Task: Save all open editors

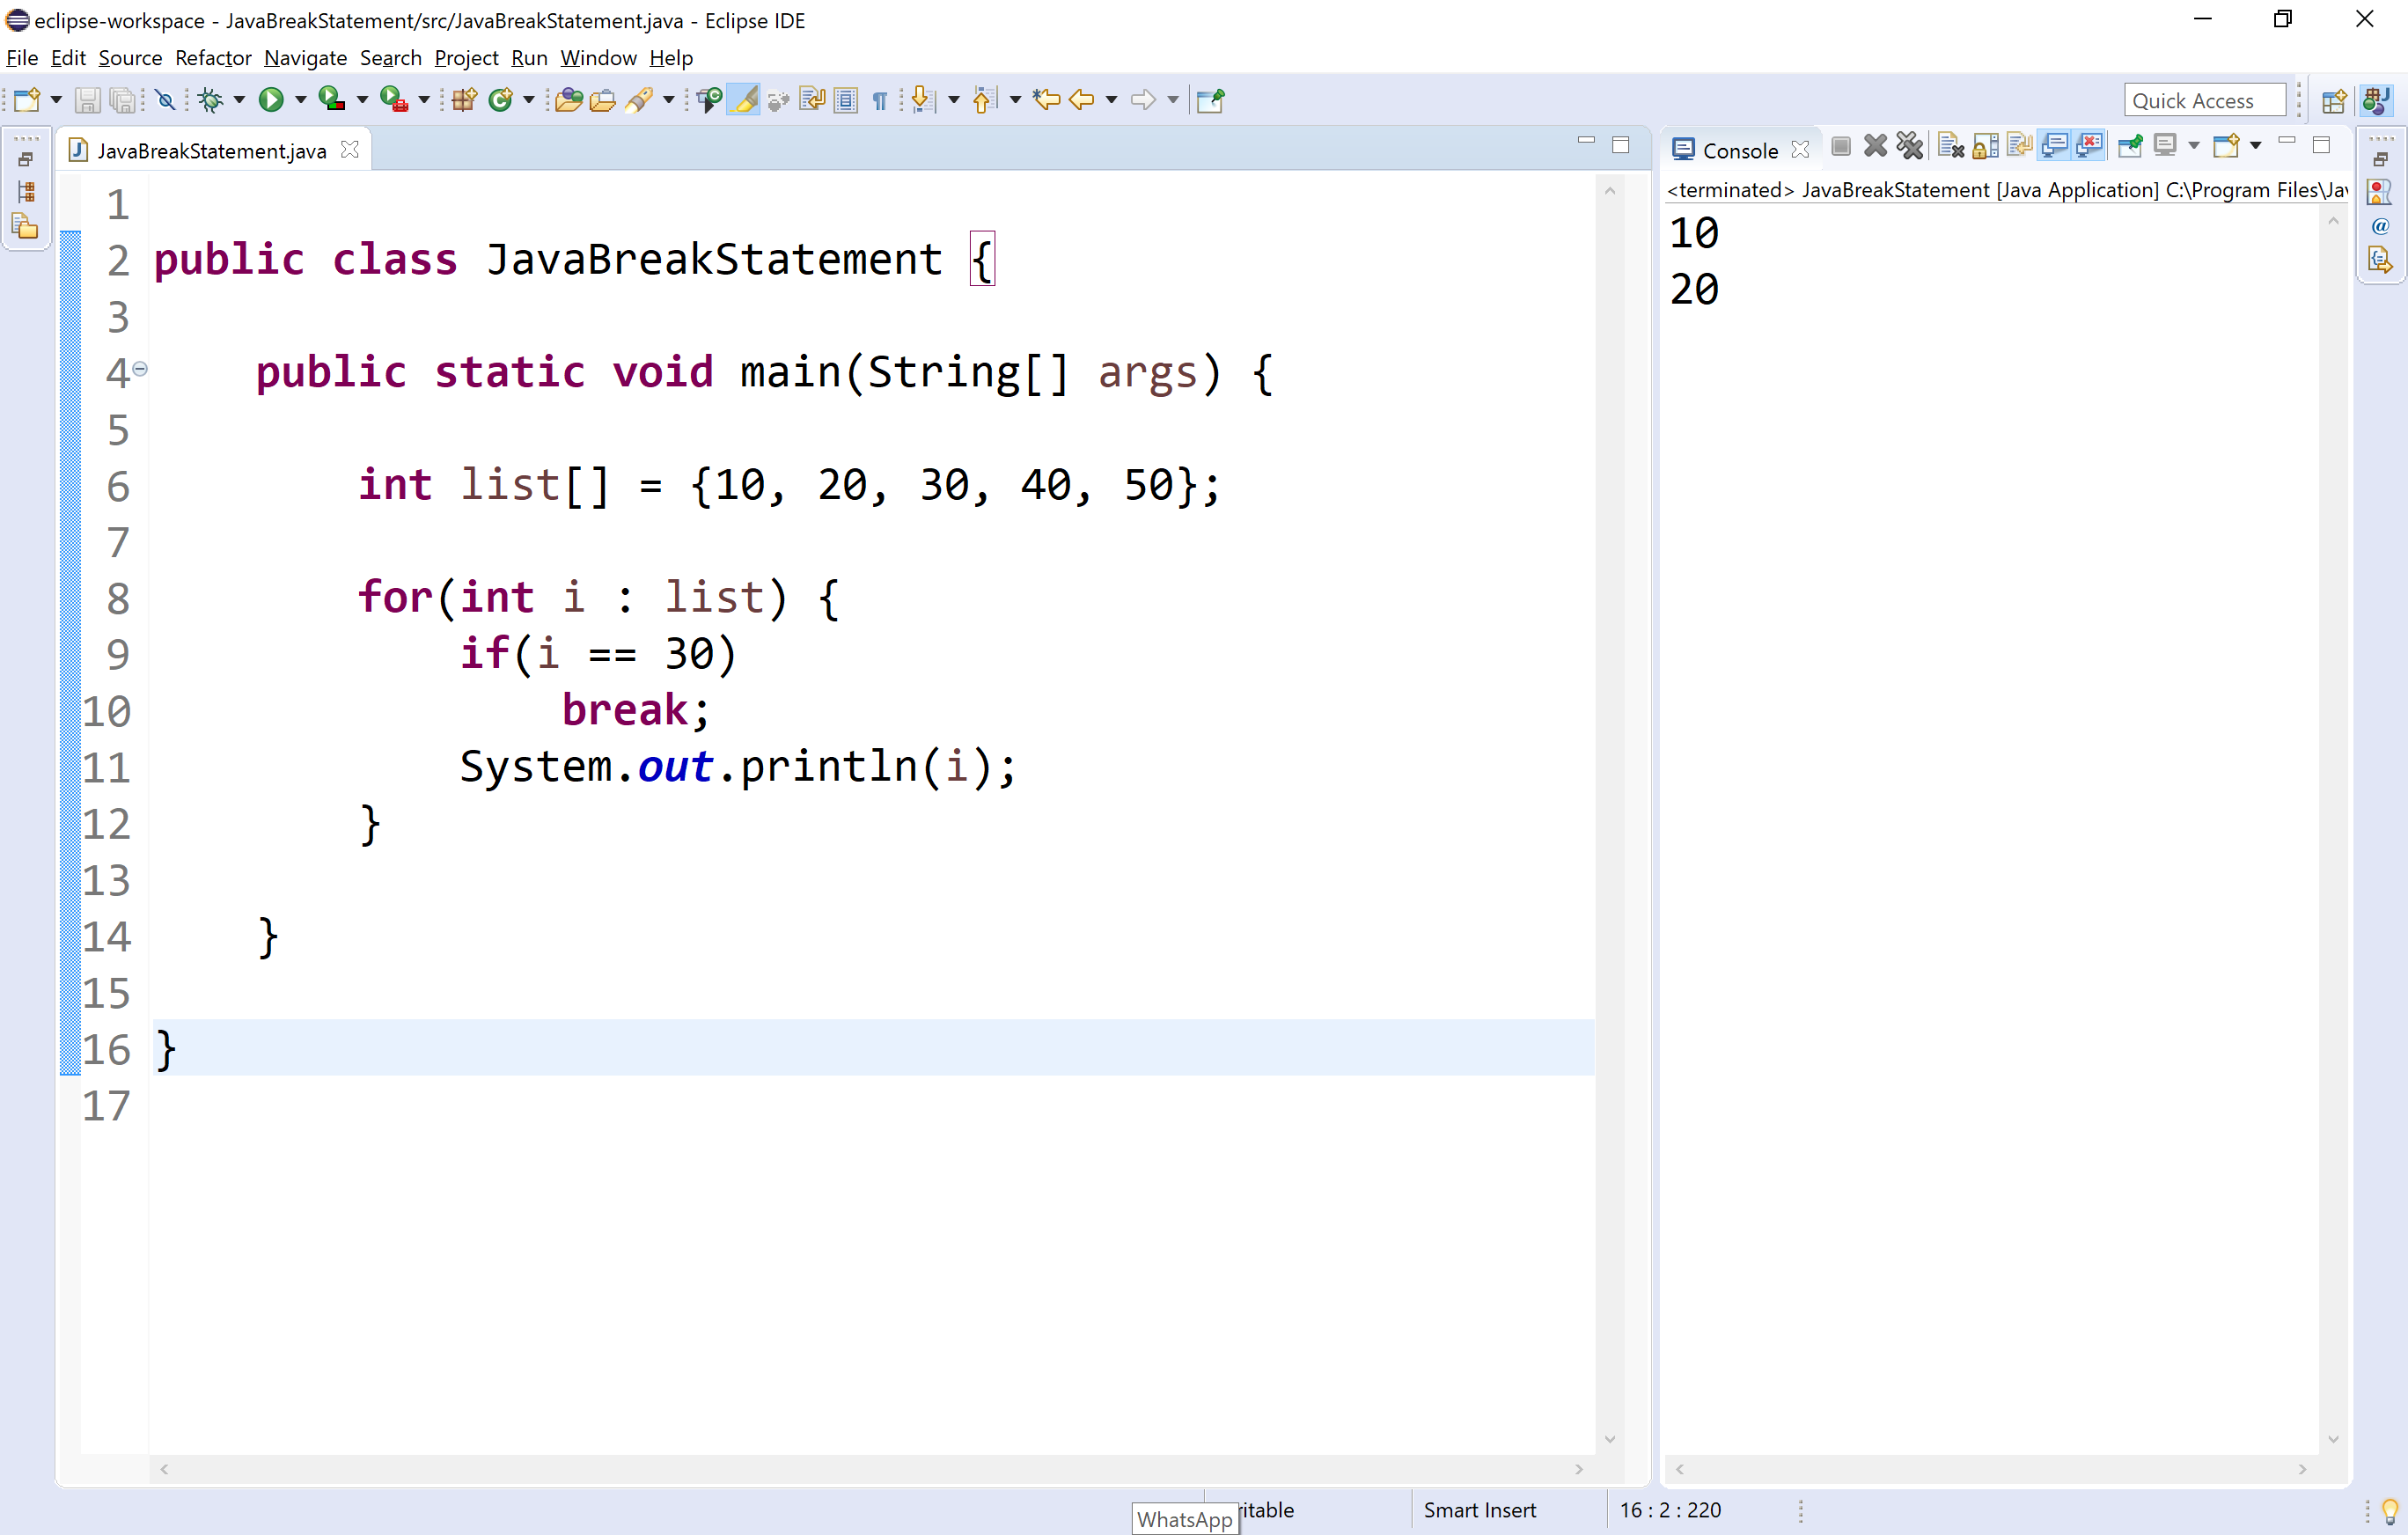Action: [122, 100]
